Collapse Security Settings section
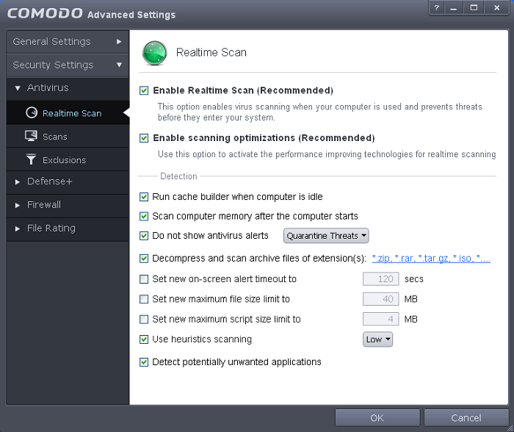The width and height of the screenshot is (514, 432). coord(68,65)
